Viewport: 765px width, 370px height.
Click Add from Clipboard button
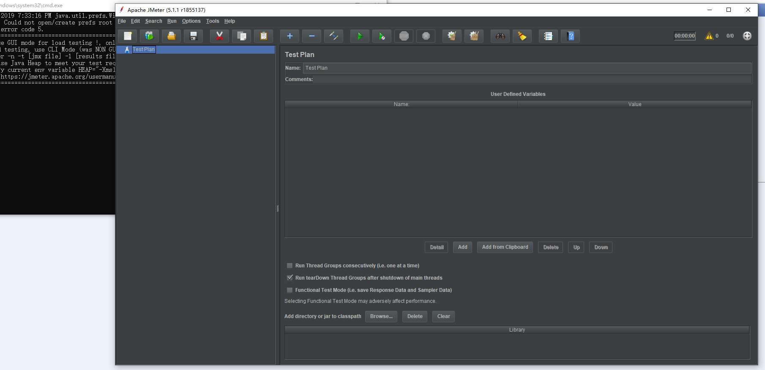tap(505, 247)
